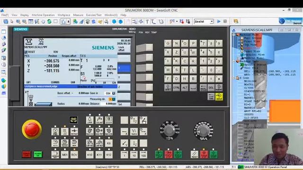The height and width of the screenshot is (170, 303).
Task: Select the Work offset softkey
Action: click(x=124, y=49)
